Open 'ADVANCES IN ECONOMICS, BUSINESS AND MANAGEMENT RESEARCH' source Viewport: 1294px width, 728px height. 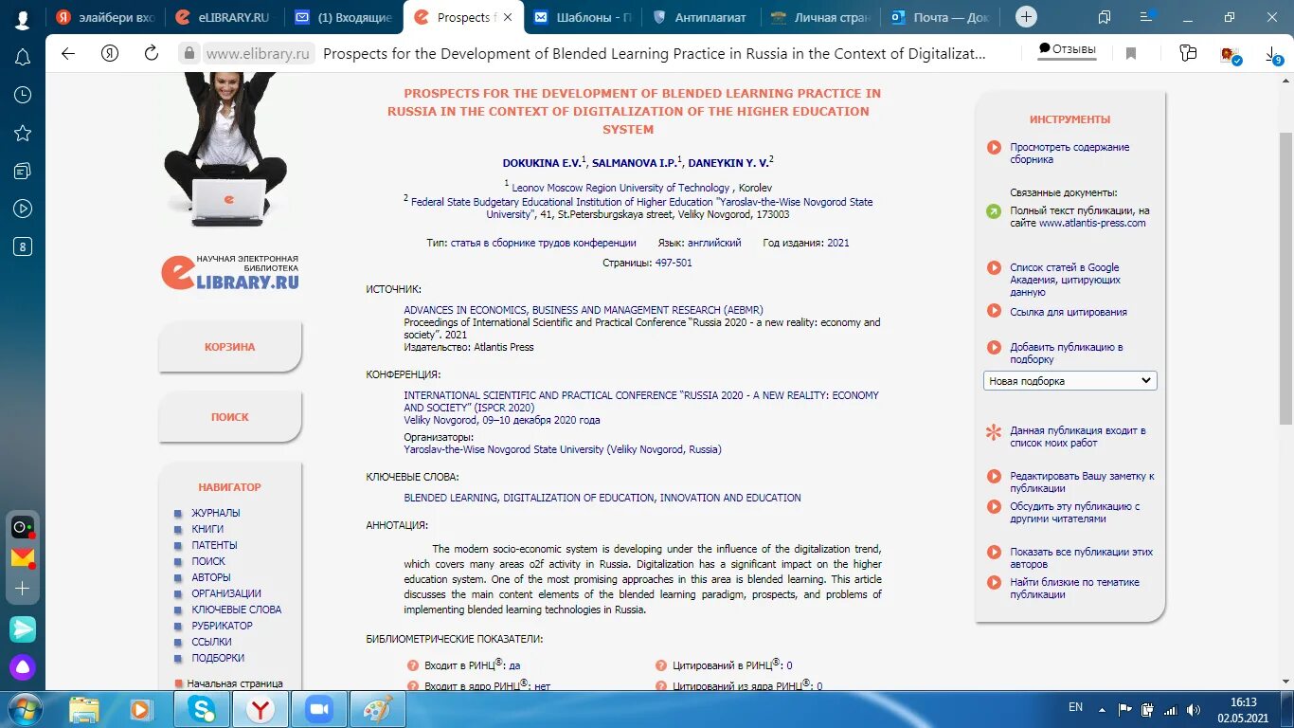click(583, 310)
